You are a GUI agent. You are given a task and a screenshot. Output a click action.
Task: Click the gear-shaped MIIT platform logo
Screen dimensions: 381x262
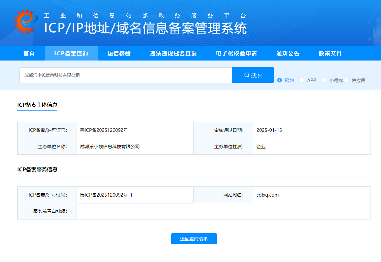click(x=26, y=22)
